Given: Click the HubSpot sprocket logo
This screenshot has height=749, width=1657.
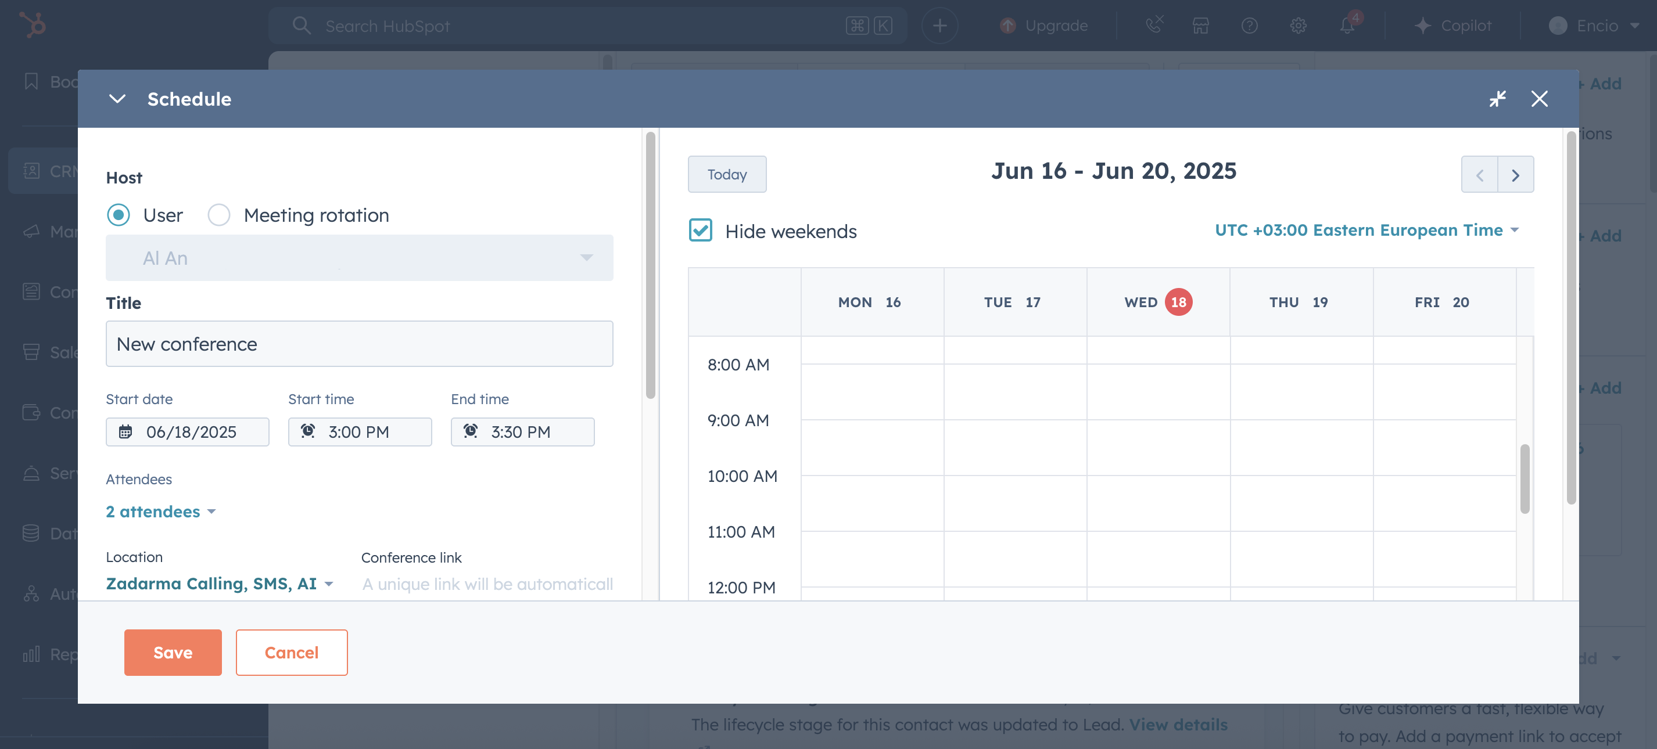Looking at the screenshot, I should click(32, 25).
